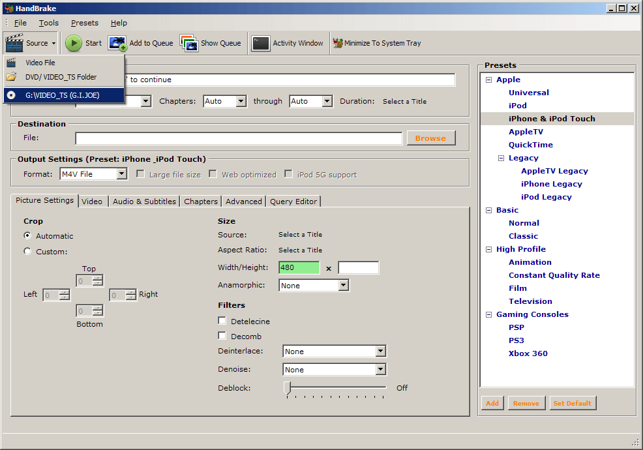Open the through chapter Auto dropdown
This screenshot has width=643, height=450.
click(x=327, y=101)
